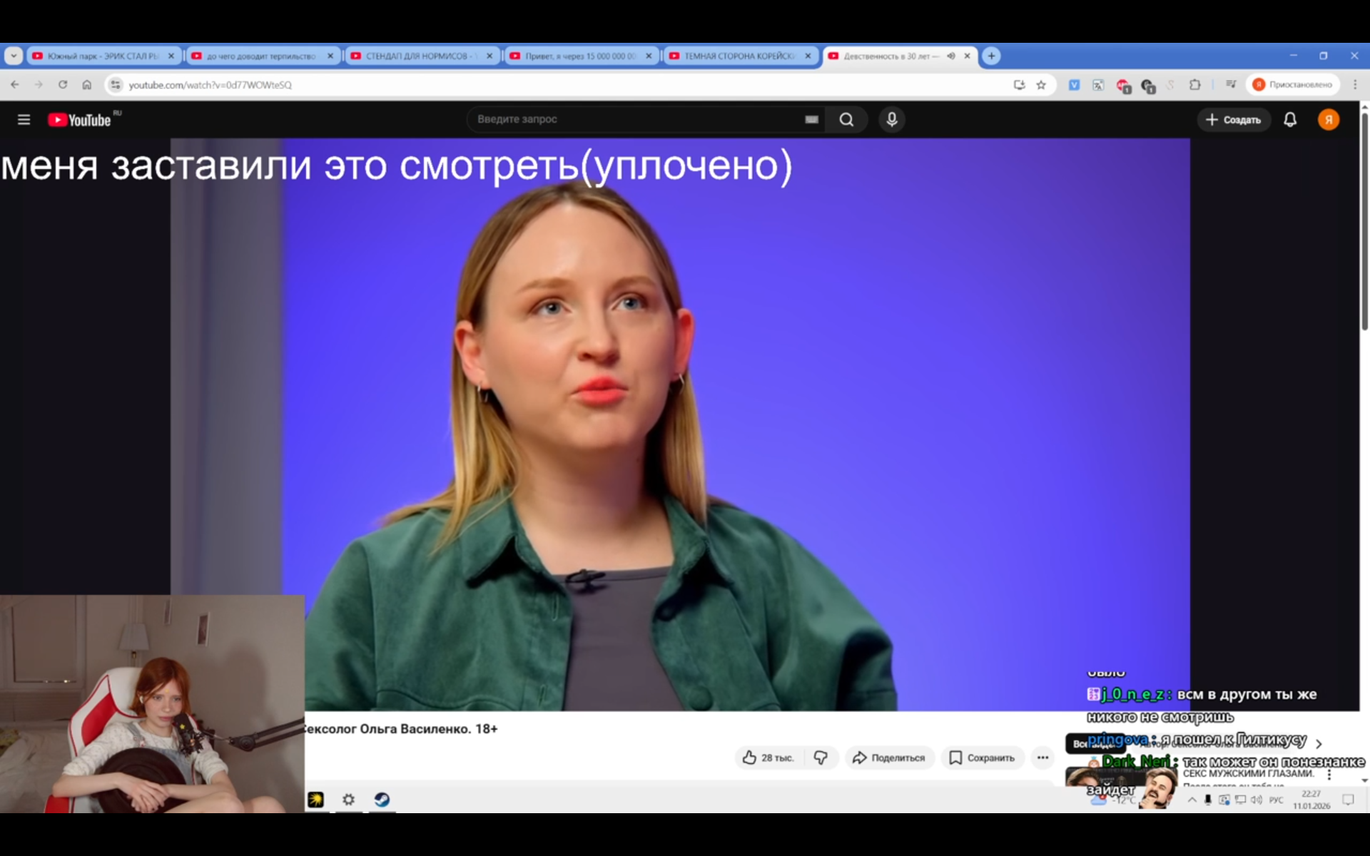Open Chrome media controls icon

(x=1231, y=85)
